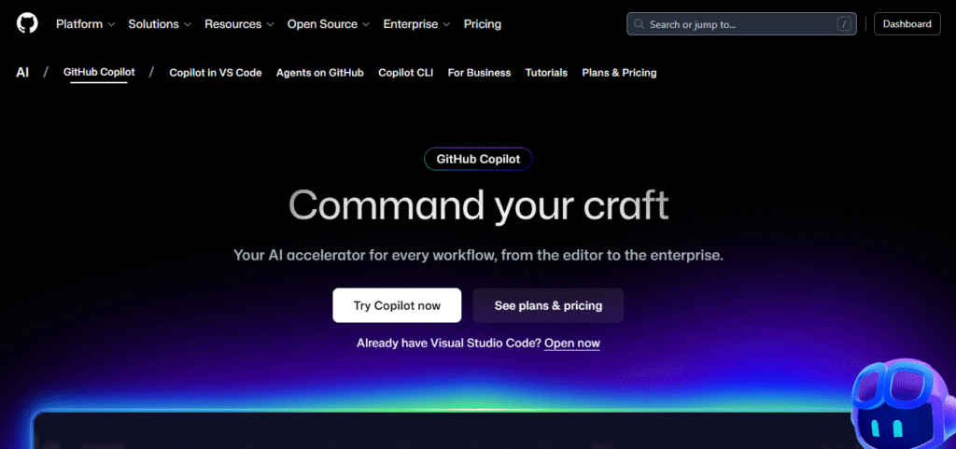Screen dimensions: 956x449
Task: Click the AI breadcrumb link
Action: click(x=22, y=72)
